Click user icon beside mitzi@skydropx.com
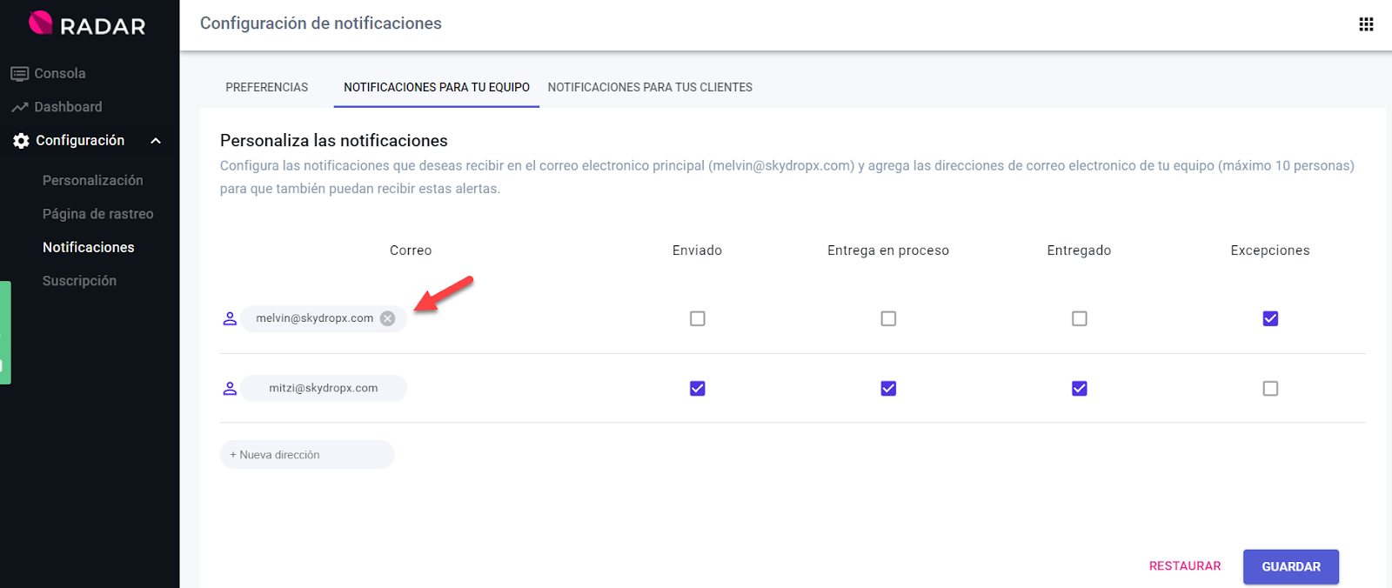The height and width of the screenshot is (588, 1392). coord(230,388)
